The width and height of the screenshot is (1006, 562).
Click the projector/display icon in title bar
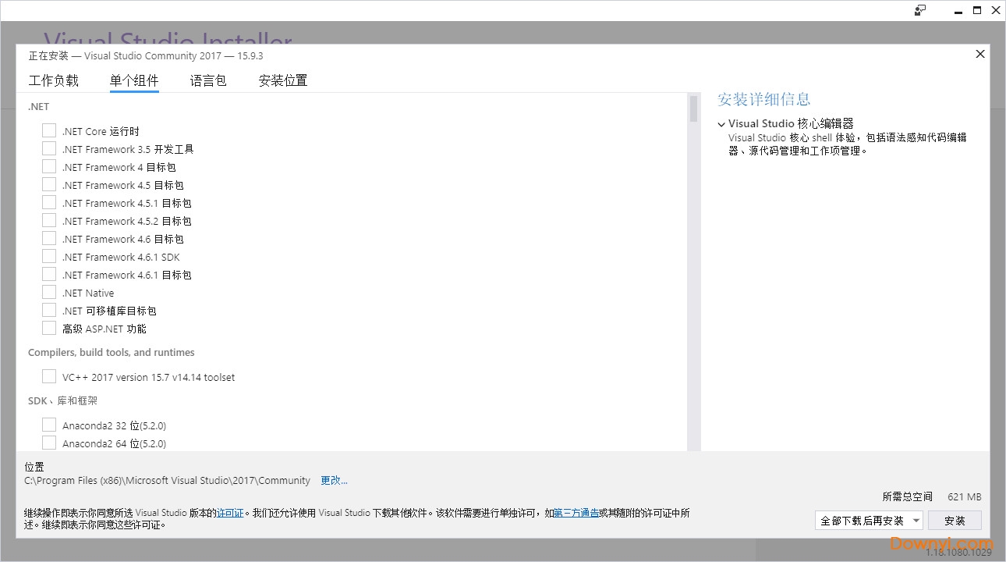pos(920,10)
